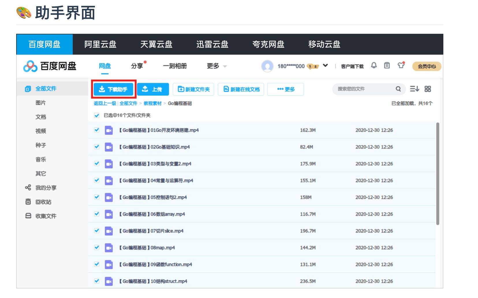Filter by 文档 in the sidebar
The height and width of the screenshot is (298, 478).
tap(41, 117)
